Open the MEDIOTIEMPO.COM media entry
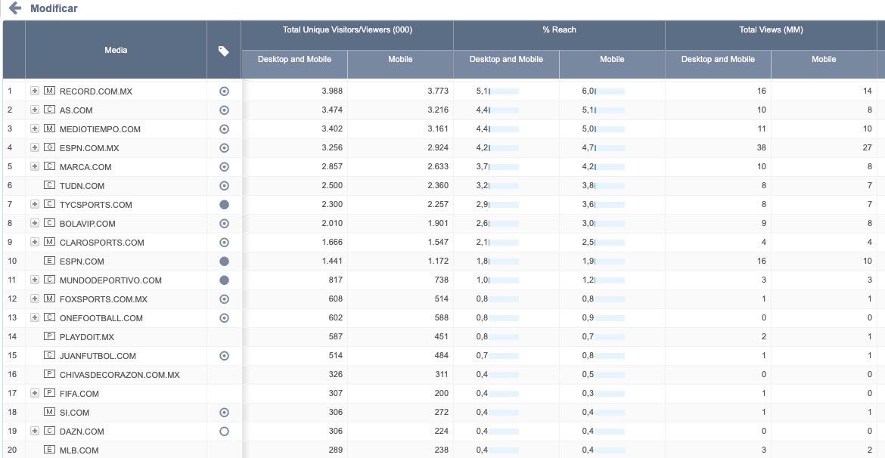Image resolution: width=885 pixels, height=458 pixels. pyautogui.click(x=100, y=129)
